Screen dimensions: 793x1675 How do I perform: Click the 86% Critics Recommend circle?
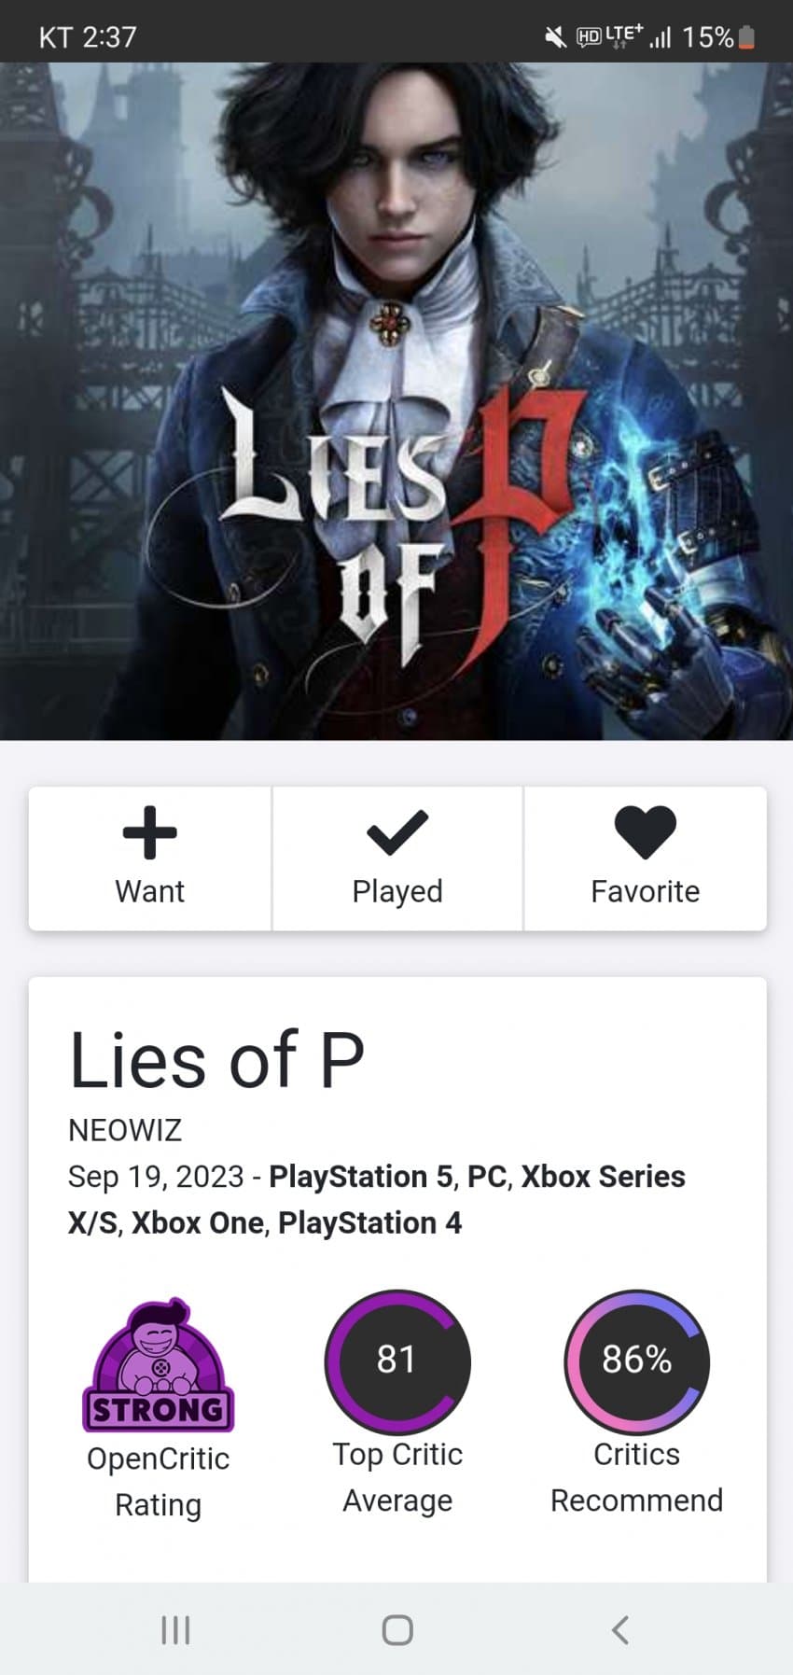click(x=637, y=1361)
